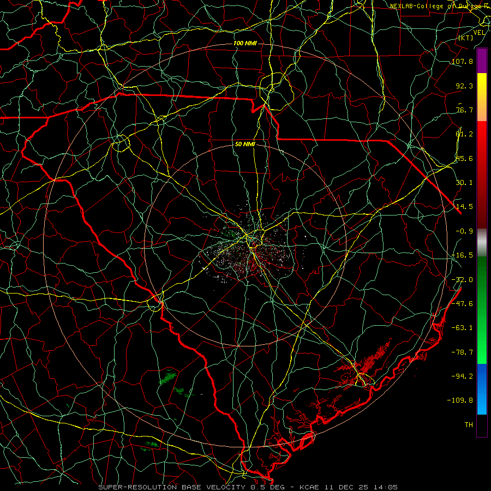
Task: Click the -63.1 scale value
Action: (462, 328)
